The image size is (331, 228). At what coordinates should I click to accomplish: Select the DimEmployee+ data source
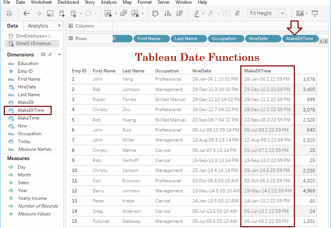click(32, 36)
